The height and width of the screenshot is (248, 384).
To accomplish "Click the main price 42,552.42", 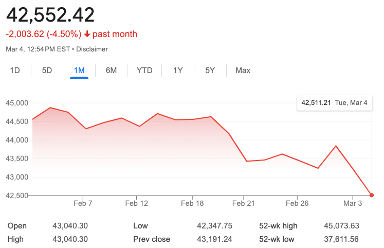I will point(50,15).
